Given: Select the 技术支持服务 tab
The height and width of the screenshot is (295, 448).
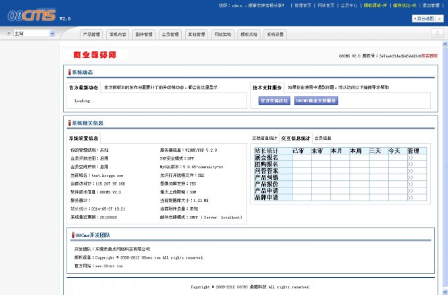Looking at the screenshot, I should [267, 88].
